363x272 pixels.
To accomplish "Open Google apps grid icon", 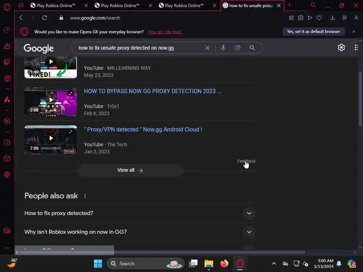I will 356,48.
